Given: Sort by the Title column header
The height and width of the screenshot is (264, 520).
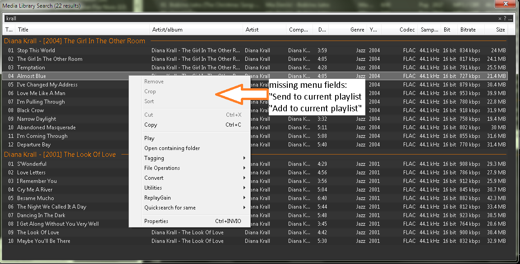Looking at the screenshot, I should pyautogui.click(x=82, y=30).
